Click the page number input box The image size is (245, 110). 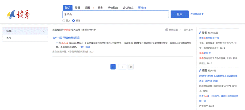(x=122, y=67)
